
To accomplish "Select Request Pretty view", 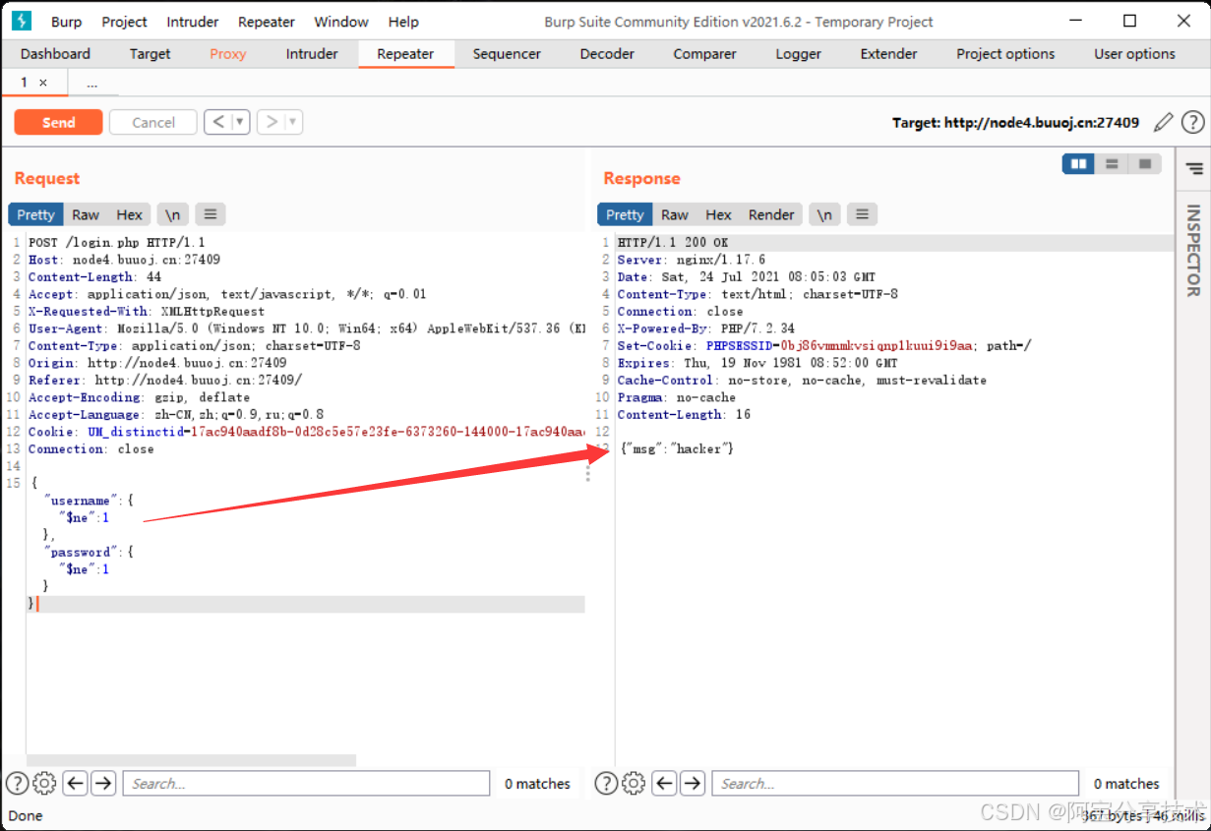I will [35, 214].
